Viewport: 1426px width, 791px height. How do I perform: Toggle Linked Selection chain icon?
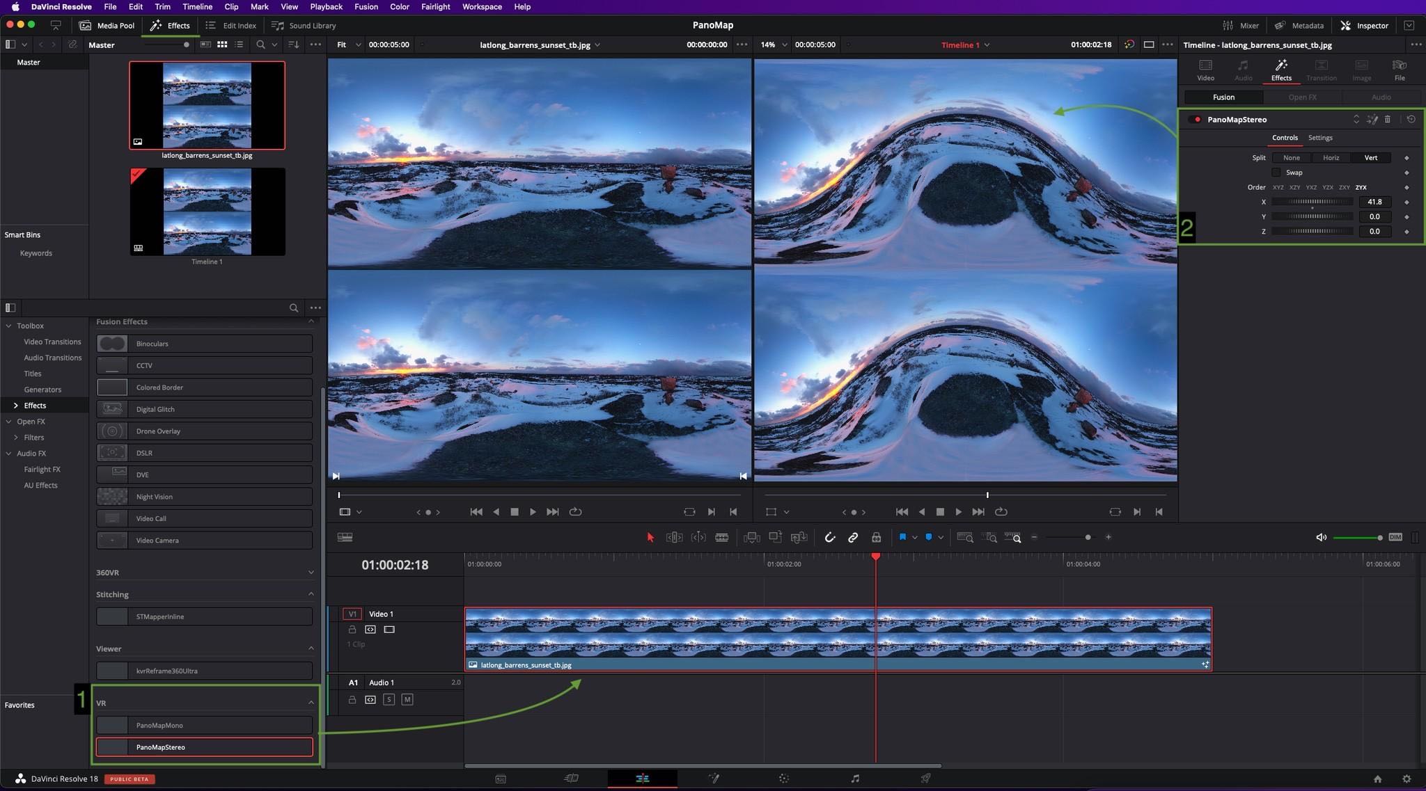click(x=853, y=537)
